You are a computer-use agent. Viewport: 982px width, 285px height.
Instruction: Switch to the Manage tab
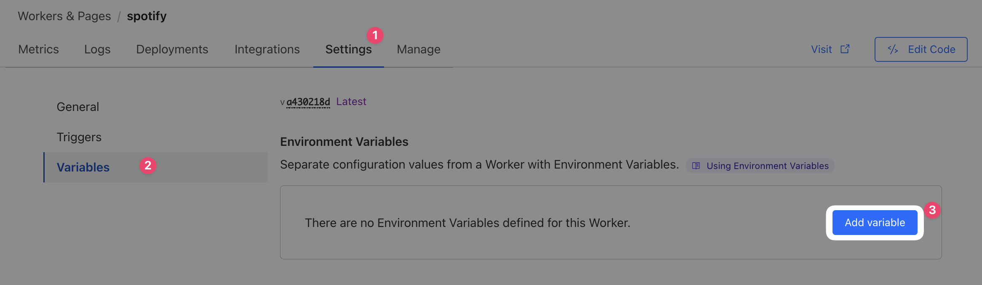coord(419,50)
